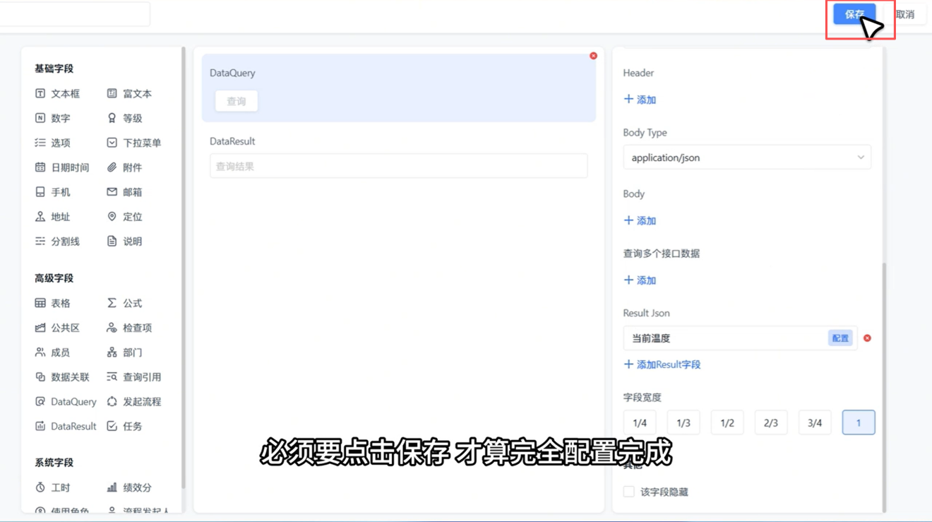The width and height of the screenshot is (932, 522).
Task: Add a 表格 table field
Action: (53, 303)
